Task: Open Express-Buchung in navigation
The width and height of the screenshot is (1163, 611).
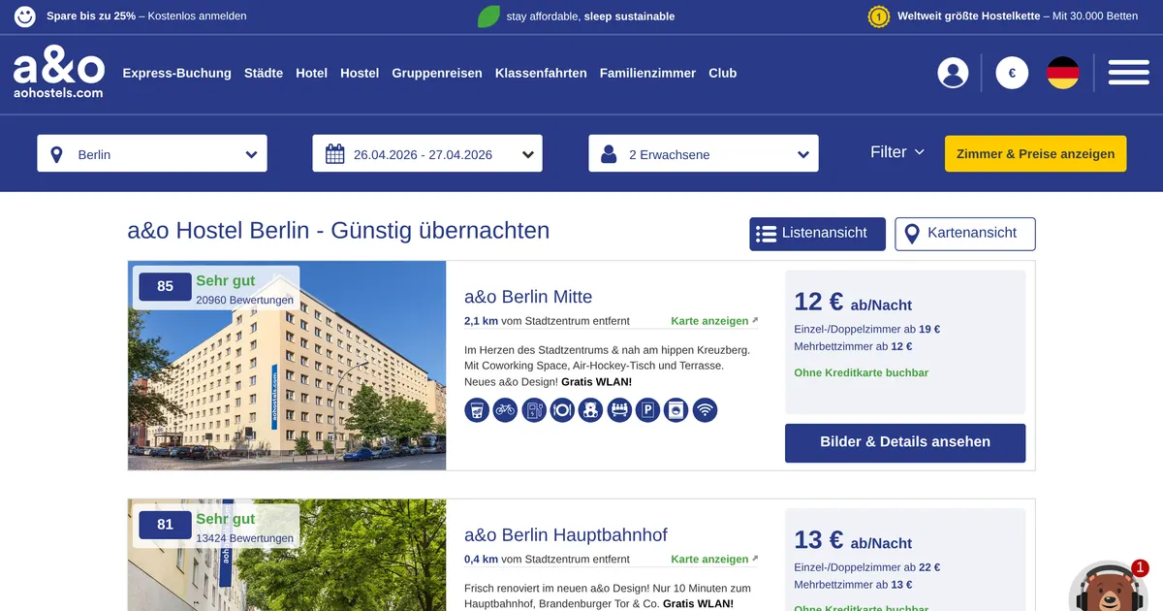Action: coord(177,73)
